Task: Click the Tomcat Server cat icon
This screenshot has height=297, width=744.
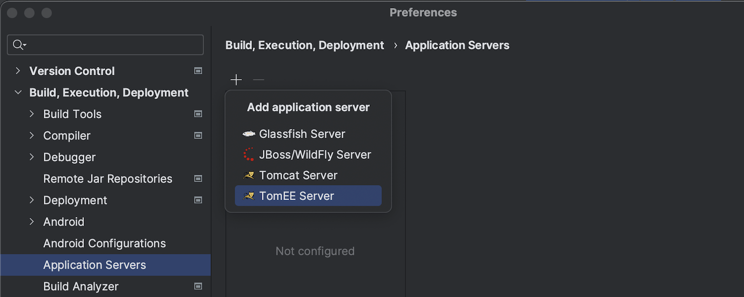Action: [248, 176]
